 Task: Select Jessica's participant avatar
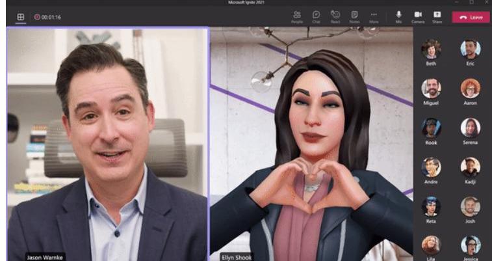[x=471, y=245]
